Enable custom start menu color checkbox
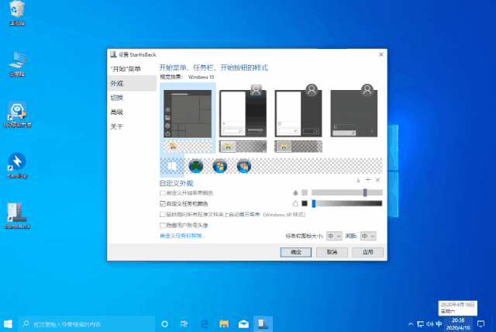 coord(163,192)
